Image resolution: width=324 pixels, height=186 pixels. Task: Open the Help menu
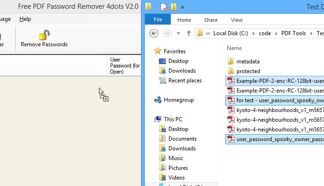pyautogui.click(x=25, y=19)
